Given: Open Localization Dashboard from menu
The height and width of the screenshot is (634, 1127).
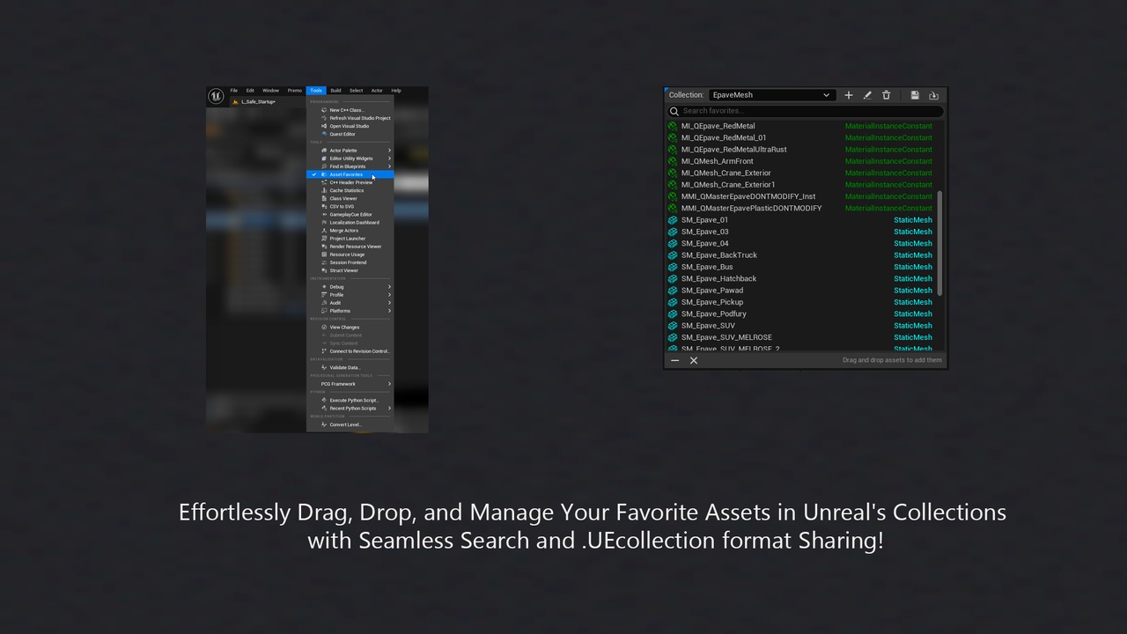Looking at the screenshot, I should click(x=350, y=222).
